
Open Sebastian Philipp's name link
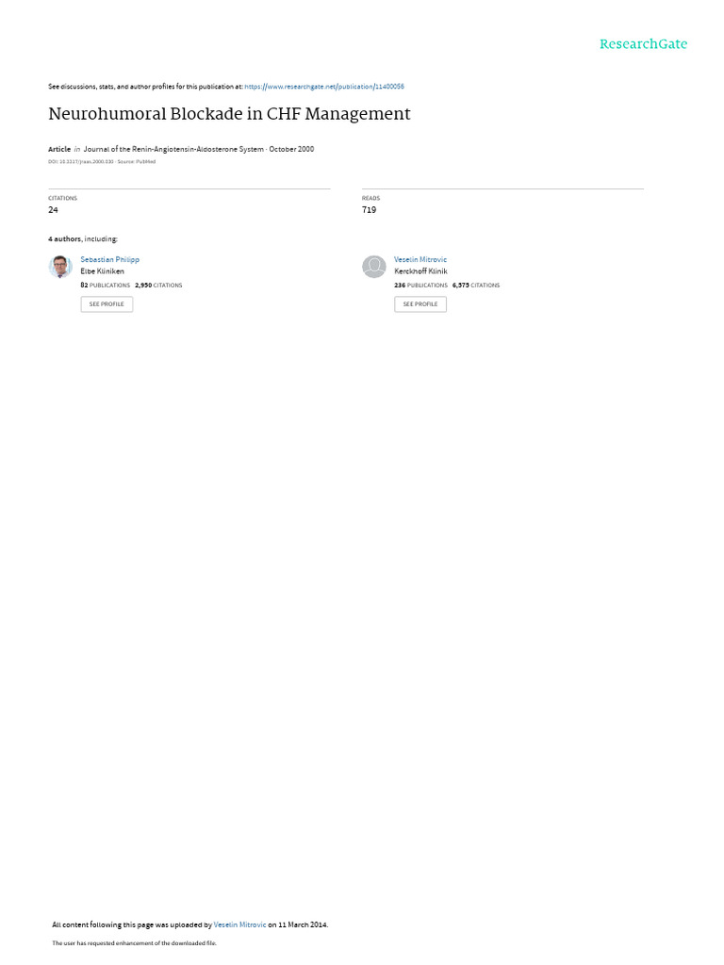coord(109,260)
